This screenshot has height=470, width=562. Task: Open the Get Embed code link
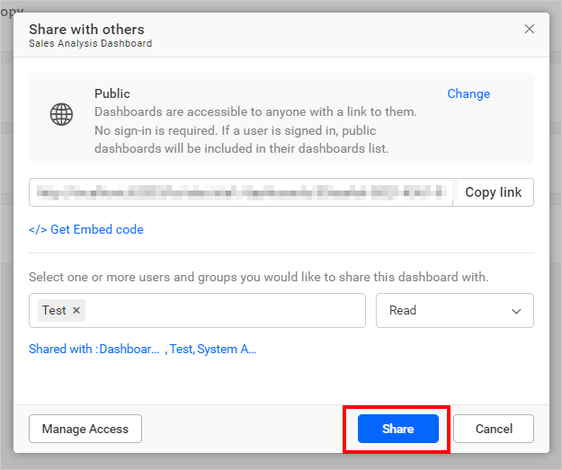coord(96,229)
